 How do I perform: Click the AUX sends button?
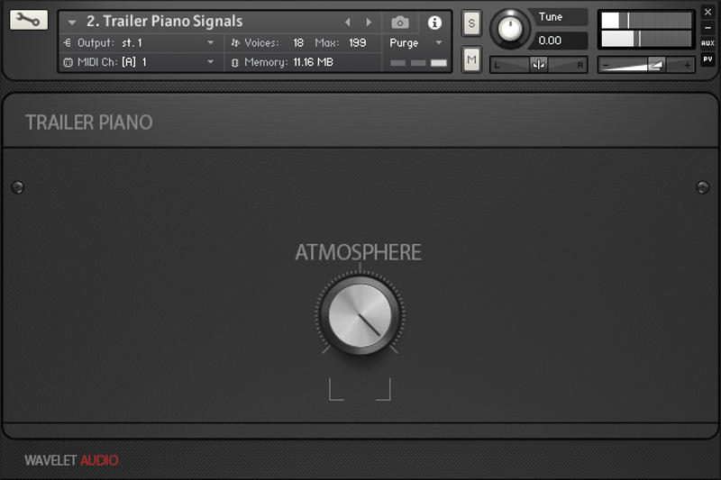click(707, 42)
